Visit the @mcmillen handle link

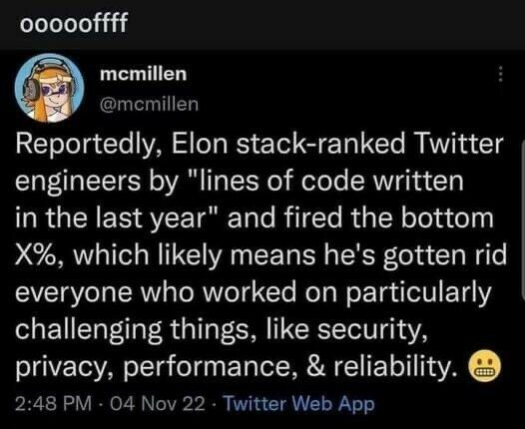[x=150, y=105]
